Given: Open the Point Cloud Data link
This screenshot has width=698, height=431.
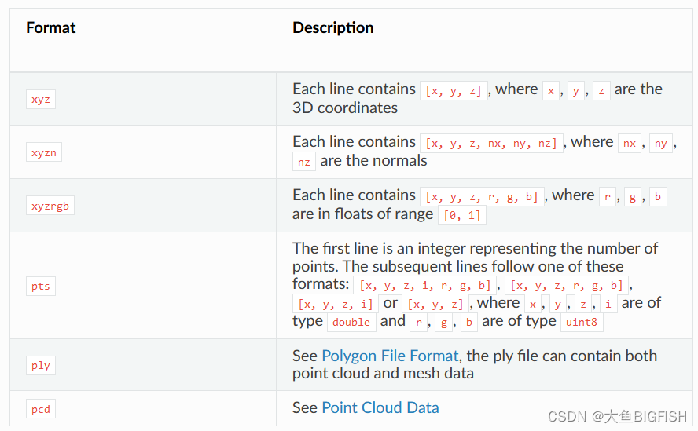Looking at the screenshot, I should [380, 407].
